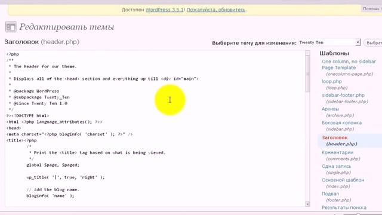Click the code editor scroll up arrow
Viewport: 382px width, 215px height.
pos(307,53)
